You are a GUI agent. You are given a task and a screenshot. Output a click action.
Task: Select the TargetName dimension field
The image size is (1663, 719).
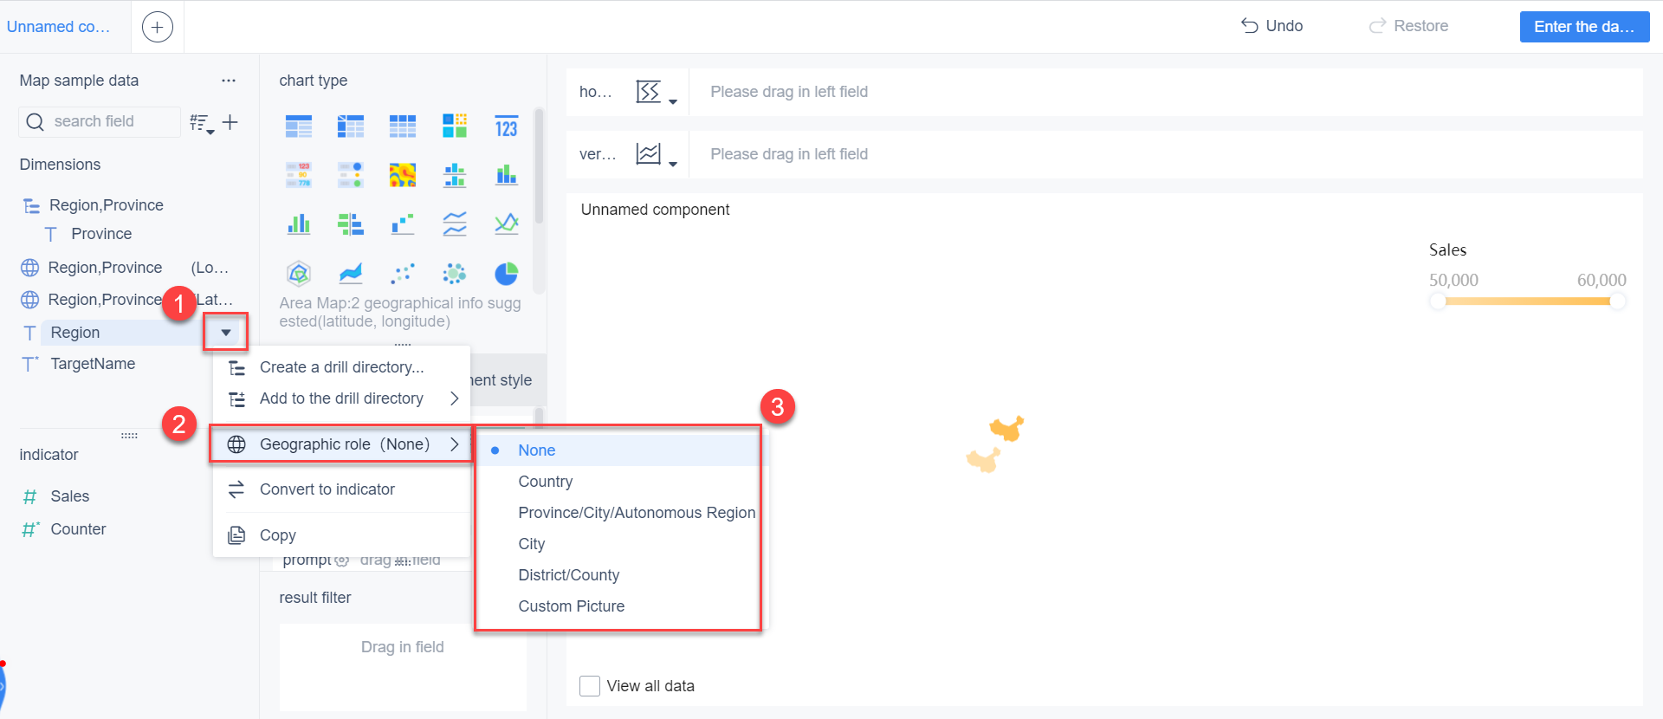point(93,364)
